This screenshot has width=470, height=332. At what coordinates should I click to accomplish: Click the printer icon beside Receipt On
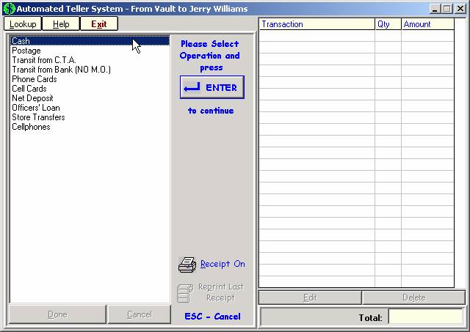click(187, 265)
